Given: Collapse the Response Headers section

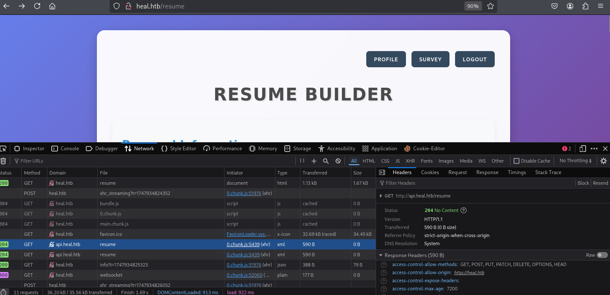Looking at the screenshot, I should tap(381, 255).
